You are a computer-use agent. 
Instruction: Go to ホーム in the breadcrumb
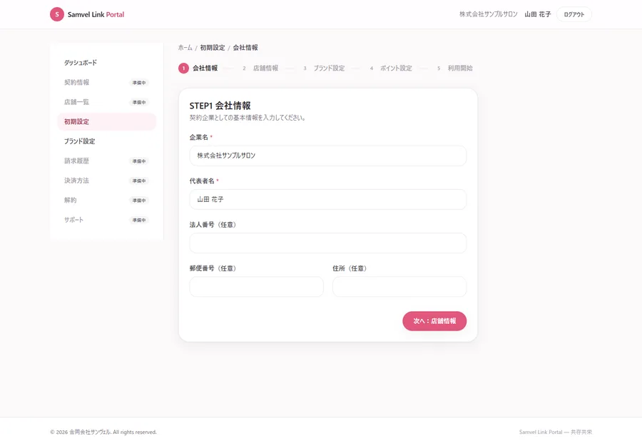185,48
